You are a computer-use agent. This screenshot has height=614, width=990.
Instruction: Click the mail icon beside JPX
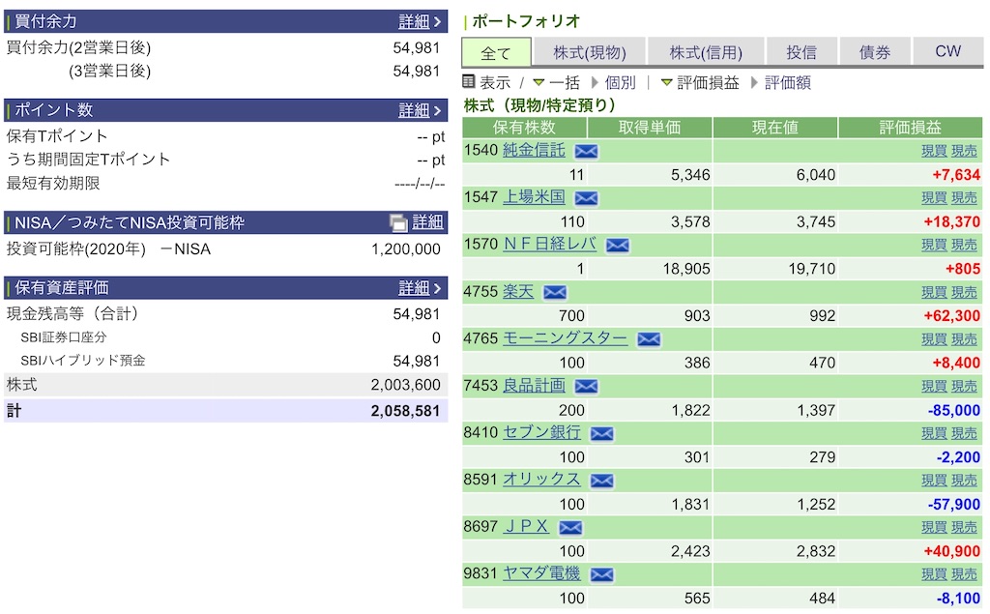(x=570, y=527)
